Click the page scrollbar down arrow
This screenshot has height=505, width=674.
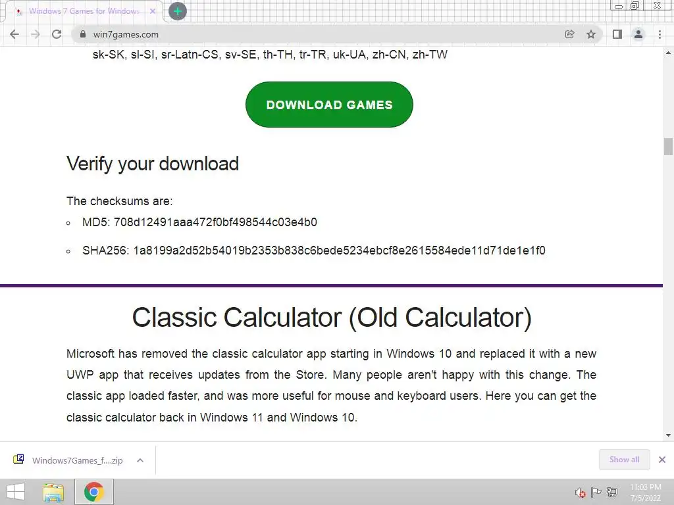[x=668, y=435]
